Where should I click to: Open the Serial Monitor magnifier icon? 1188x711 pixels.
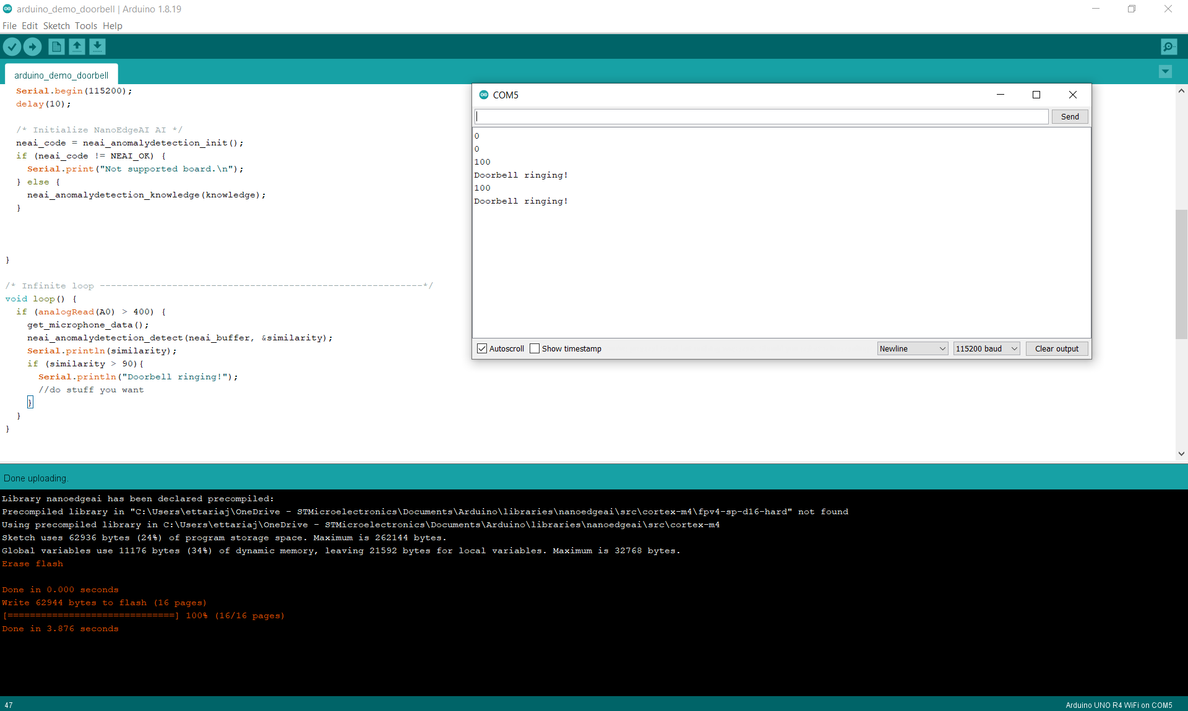(1169, 46)
